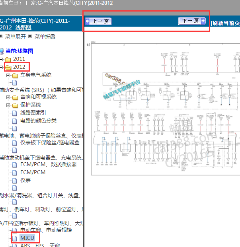Open the A/T档位指示板灯、车内照明灯 document

pyautogui.click(x=41, y=224)
